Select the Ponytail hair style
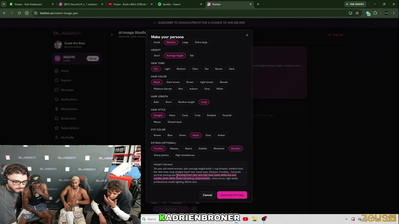The image size is (399, 224). click(227, 115)
